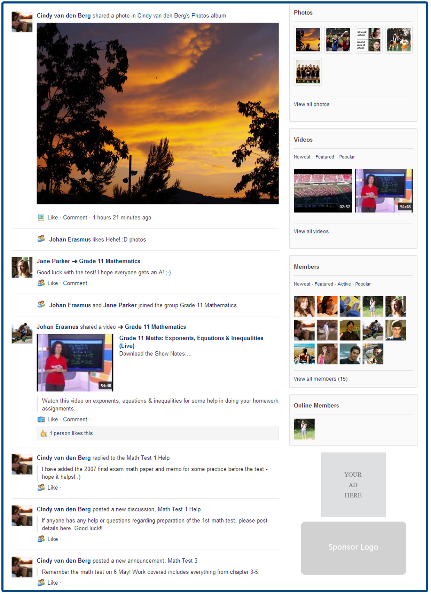This screenshot has width=431, height=595.
Task: Open the online member's avatar under Online Members
Action: pyautogui.click(x=304, y=429)
